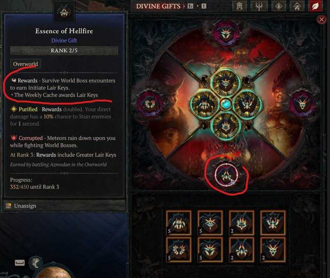Image resolution: width=330 pixels, height=278 pixels.
Task: Click the left purified spider gift slot
Action: point(204,104)
